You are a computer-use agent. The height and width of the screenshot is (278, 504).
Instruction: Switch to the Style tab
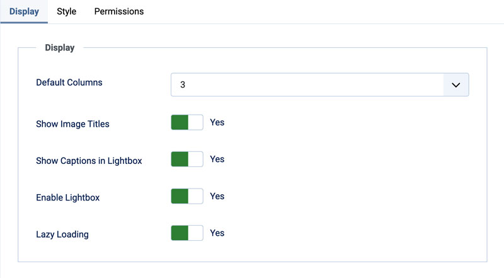(x=66, y=11)
